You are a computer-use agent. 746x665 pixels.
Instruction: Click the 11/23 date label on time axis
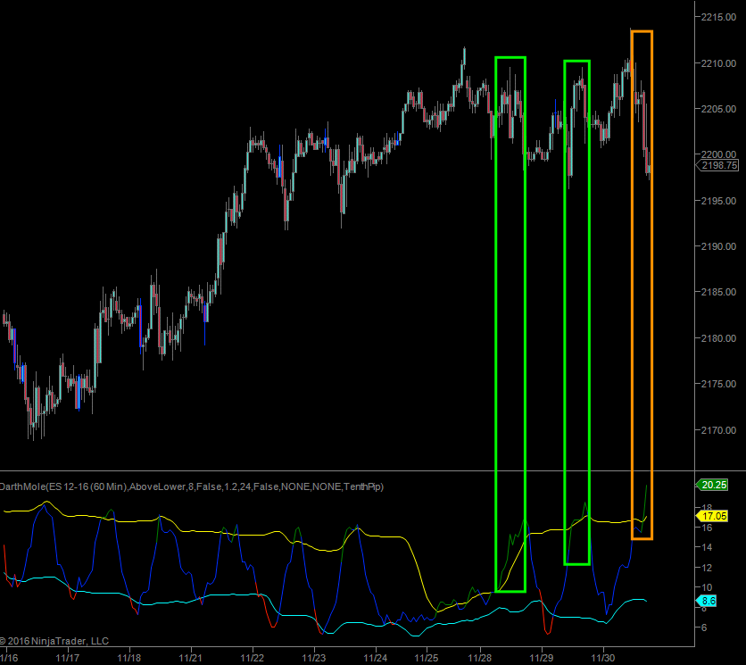coord(313,658)
